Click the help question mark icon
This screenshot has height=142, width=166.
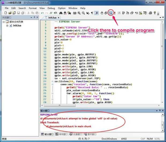[155, 13]
